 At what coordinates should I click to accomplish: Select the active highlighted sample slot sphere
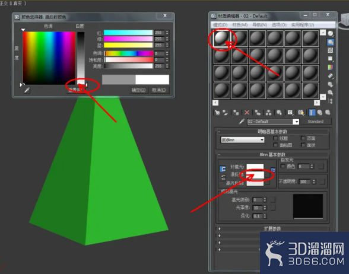[222, 38]
